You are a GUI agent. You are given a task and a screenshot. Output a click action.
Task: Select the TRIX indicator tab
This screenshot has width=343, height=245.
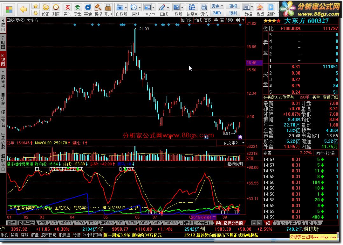(93, 223)
